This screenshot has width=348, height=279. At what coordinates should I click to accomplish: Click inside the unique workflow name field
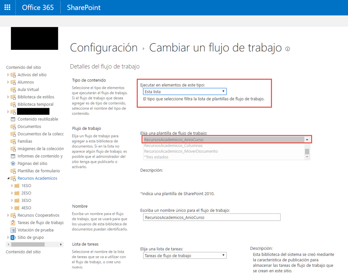(212, 217)
